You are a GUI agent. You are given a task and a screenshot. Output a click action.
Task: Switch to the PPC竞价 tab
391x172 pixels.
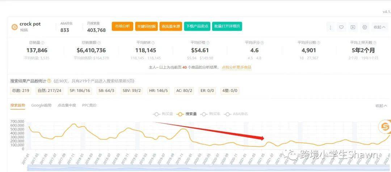89,105
